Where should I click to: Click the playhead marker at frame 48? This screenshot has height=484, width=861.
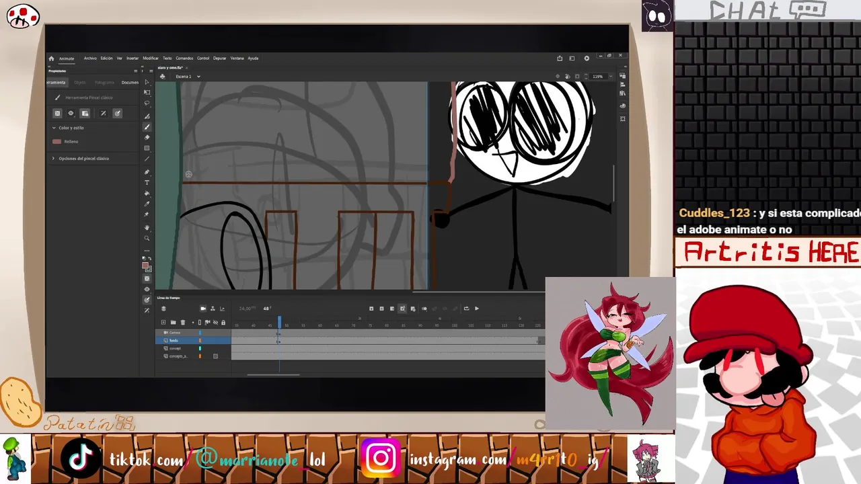tap(280, 323)
